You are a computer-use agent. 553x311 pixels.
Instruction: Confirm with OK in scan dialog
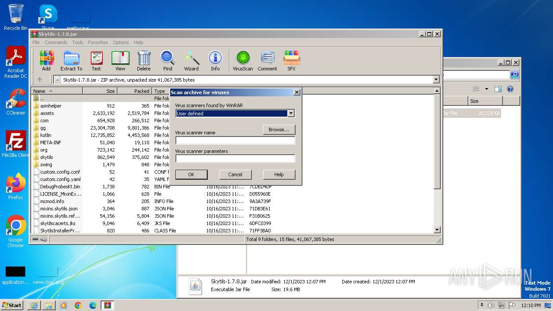[x=191, y=175]
